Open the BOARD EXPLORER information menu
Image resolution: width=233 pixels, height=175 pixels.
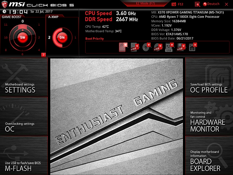(x=209, y=155)
